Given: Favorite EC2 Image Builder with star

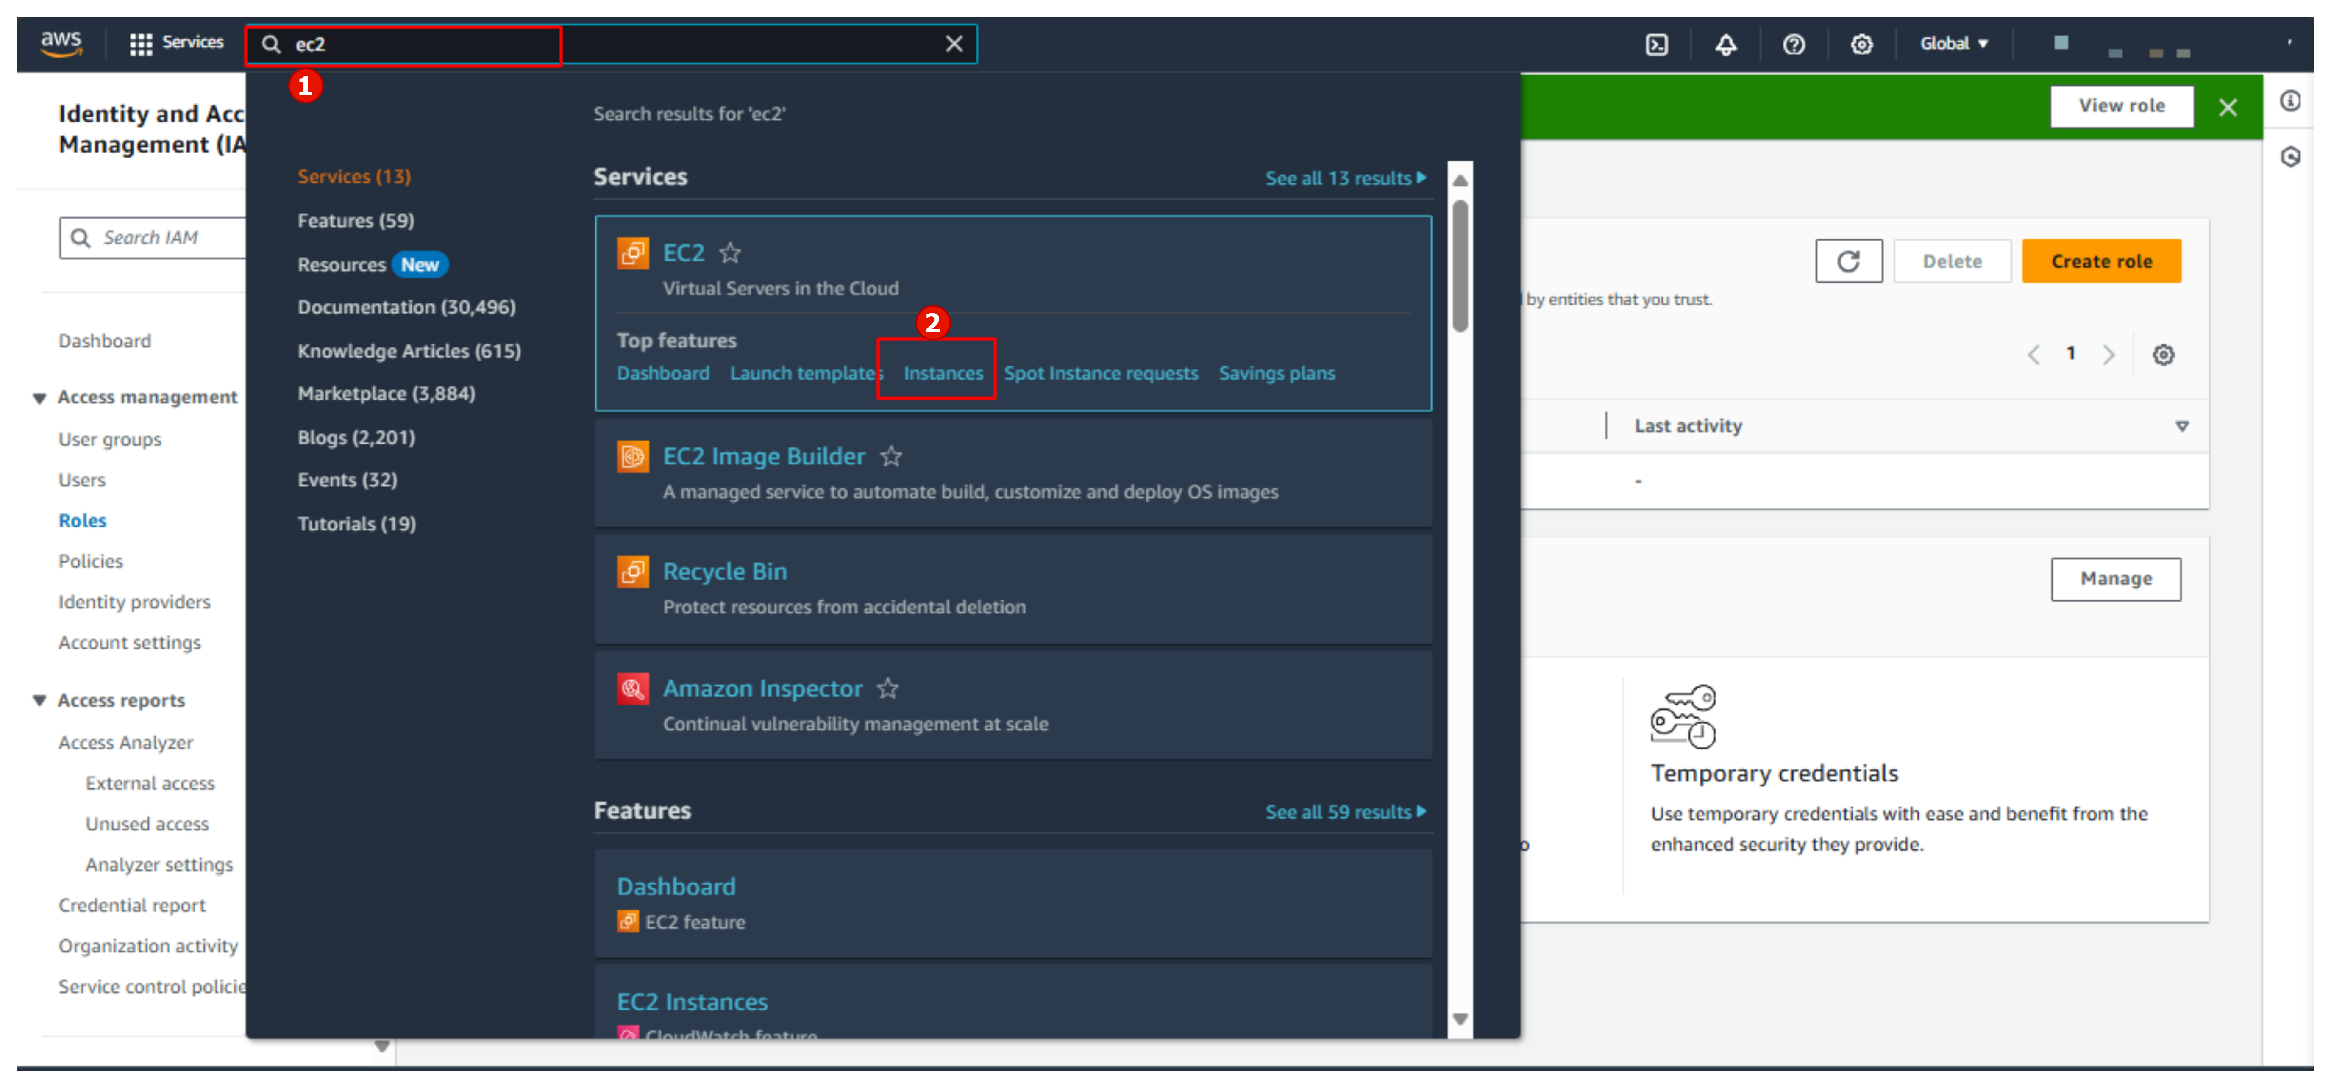Looking at the screenshot, I should tap(891, 457).
